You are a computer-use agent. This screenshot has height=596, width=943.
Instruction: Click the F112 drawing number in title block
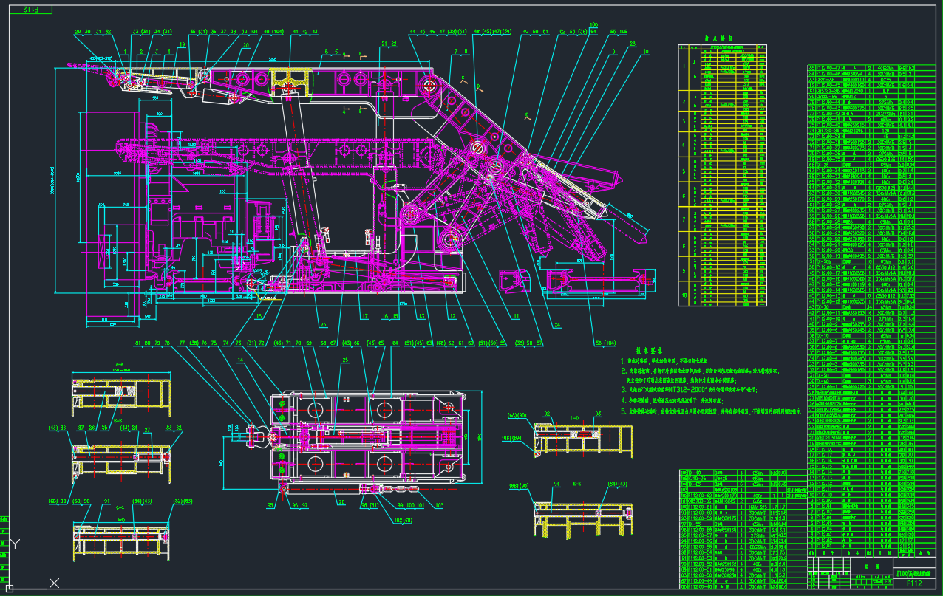tap(914, 583)
